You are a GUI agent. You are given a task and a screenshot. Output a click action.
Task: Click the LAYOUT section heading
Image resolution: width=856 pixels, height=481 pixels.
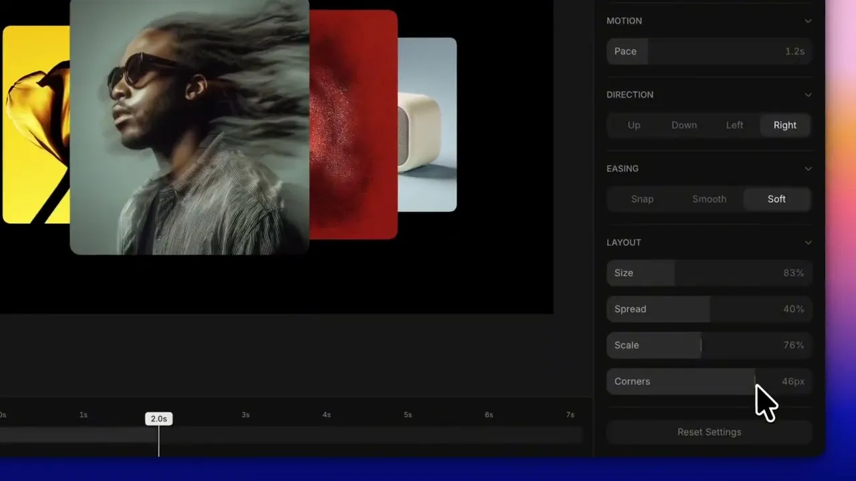[624, 243]
